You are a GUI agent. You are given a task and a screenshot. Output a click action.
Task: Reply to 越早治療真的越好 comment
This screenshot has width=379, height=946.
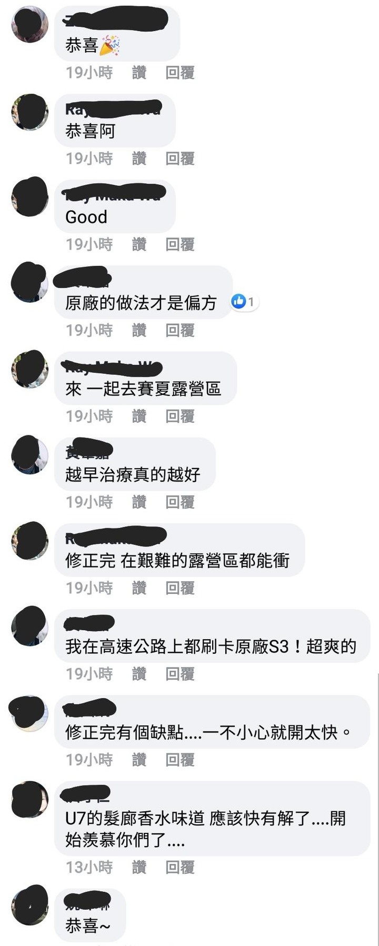coord(180,502)
